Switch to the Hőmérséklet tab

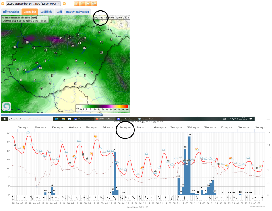(11, 12)
